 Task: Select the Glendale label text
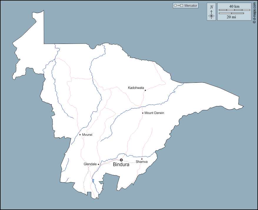pos(90,164)
